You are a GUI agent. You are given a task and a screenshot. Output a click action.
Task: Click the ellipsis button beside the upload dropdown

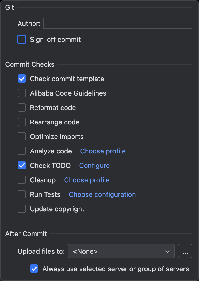(185, 251)
